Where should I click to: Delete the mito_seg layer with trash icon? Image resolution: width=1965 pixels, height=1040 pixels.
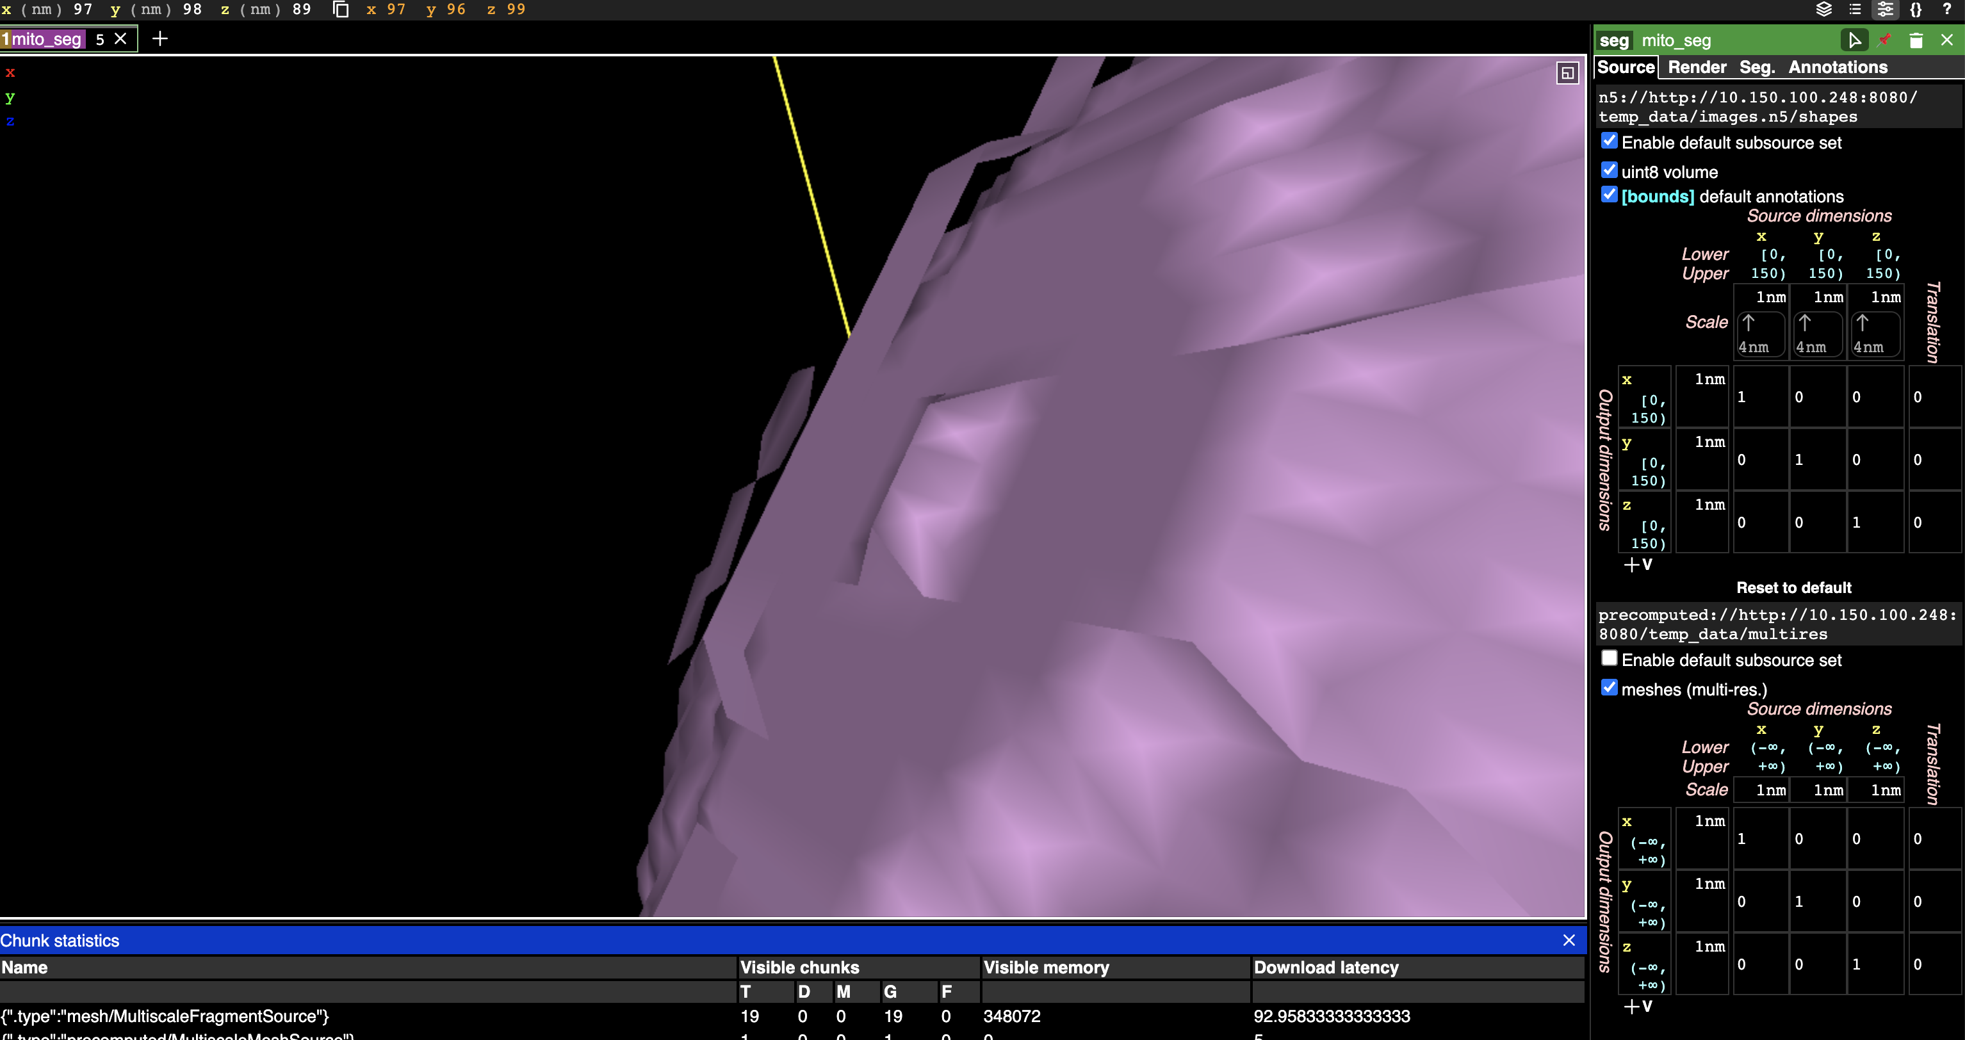click(x=1916, y=40)
